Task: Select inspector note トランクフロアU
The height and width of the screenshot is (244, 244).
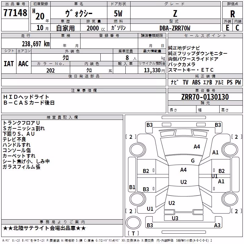Action: [21, 123]
